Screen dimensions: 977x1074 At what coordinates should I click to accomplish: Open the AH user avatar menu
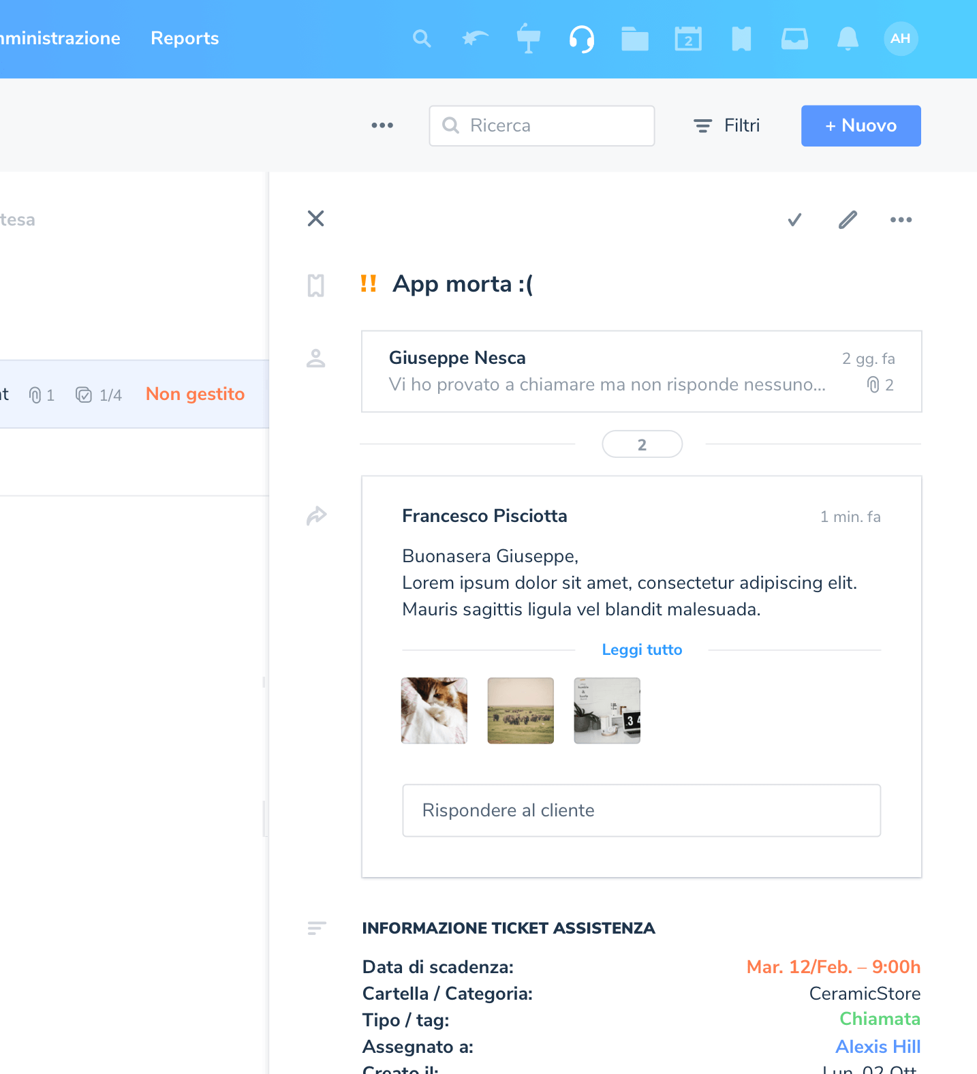pos(901,39)
